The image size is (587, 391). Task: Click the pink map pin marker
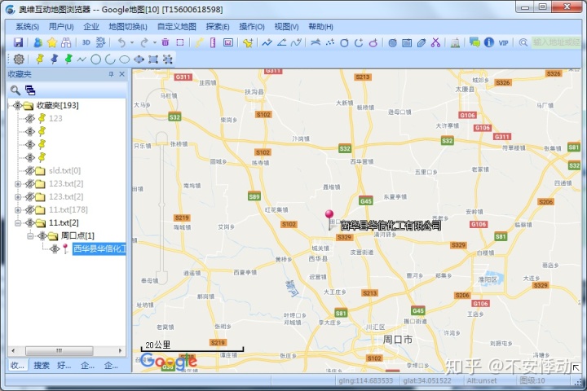pyautogui.click(x=329, y=219)
